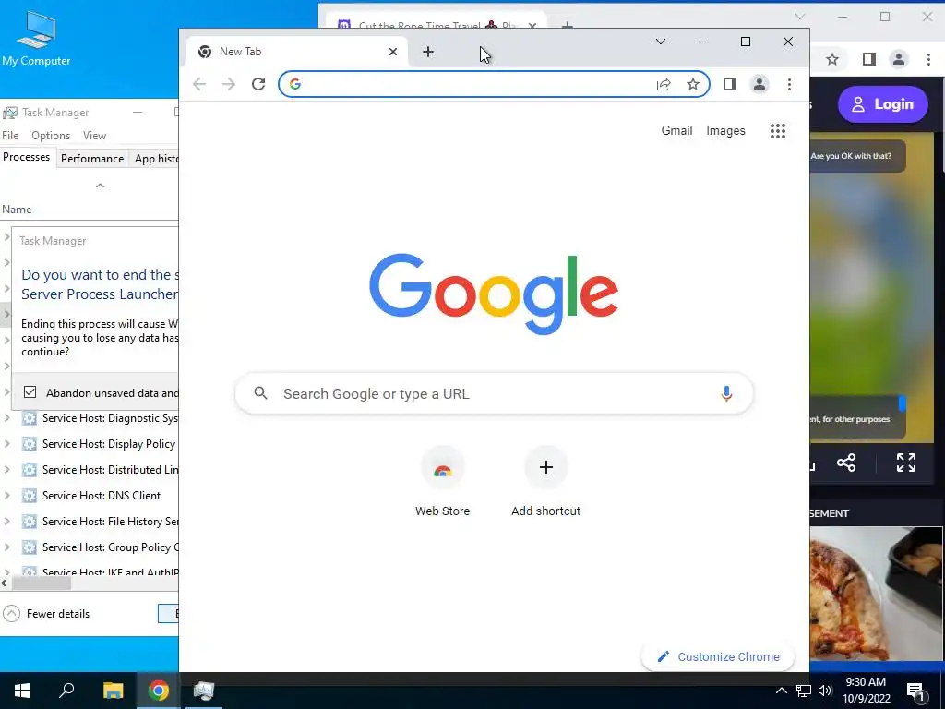Select Service Host: DNS Client text
945x709 pixels.
(102, 496)
